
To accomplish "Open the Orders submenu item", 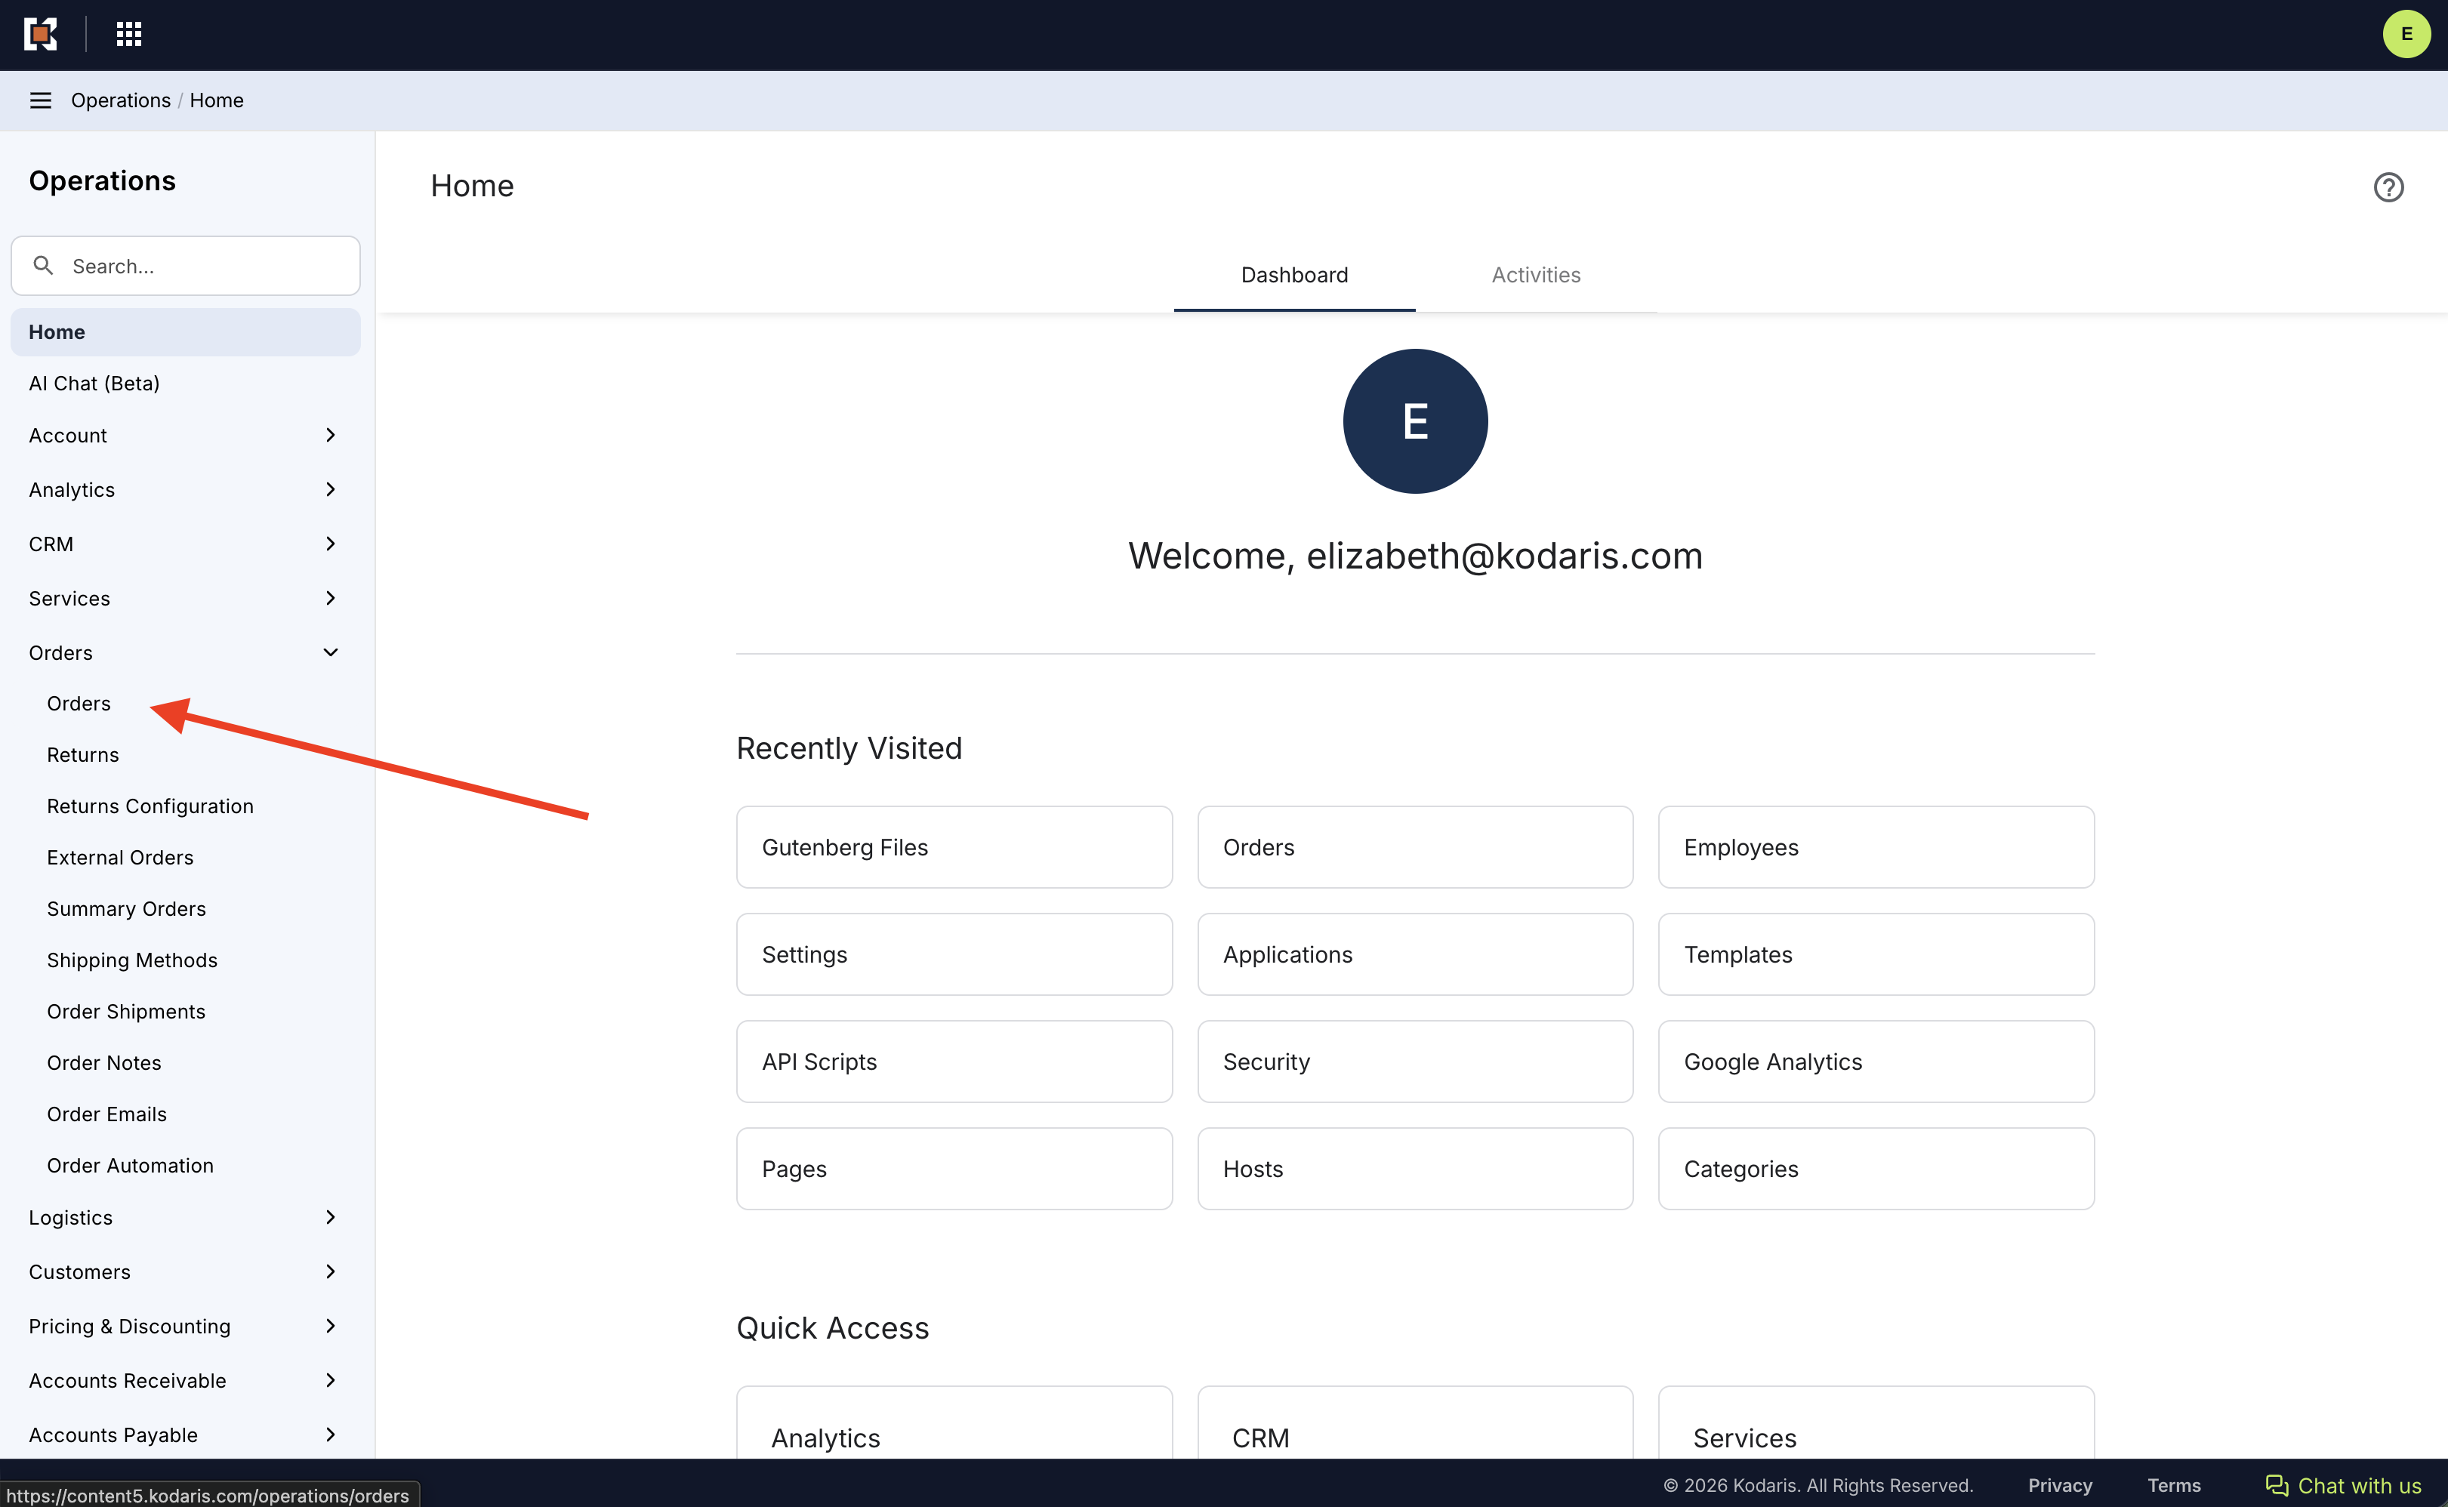I will (79, 704).
